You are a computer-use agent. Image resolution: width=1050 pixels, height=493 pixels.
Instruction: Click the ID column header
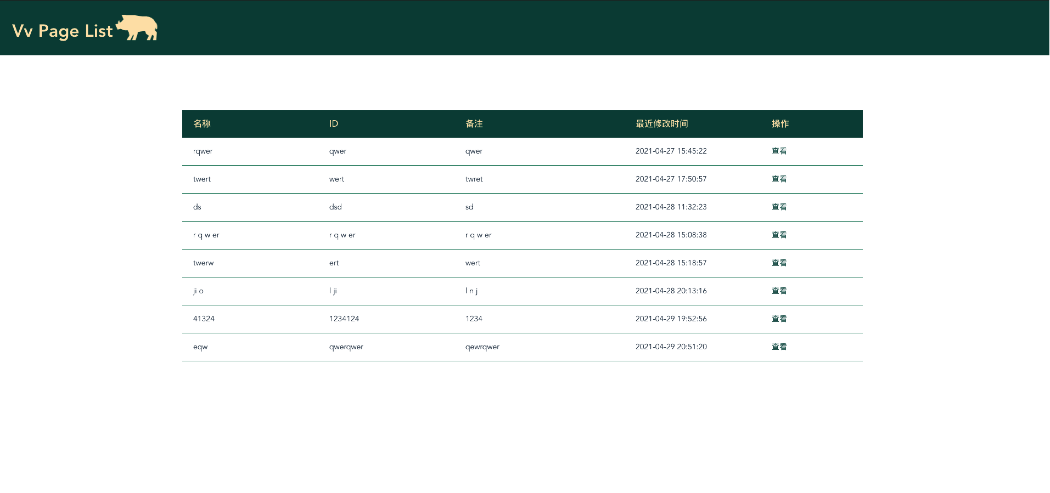tap(333, 124)
